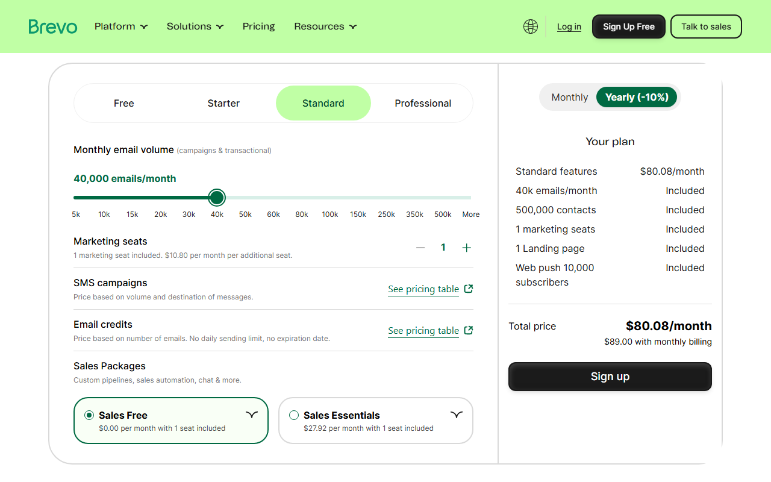Screen dimensions: 771x482
Task: Click the $80.08/month total price
Action: pyautogui.click(x=669, y=326)
